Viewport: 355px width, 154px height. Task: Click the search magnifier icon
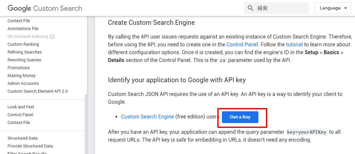point(251,8)
